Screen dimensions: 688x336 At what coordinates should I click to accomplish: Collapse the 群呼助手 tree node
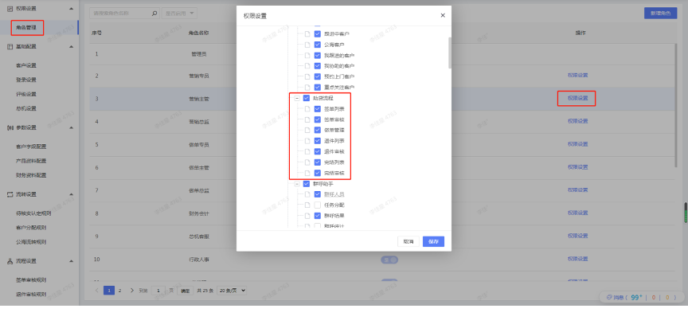[x=297, y=184]
